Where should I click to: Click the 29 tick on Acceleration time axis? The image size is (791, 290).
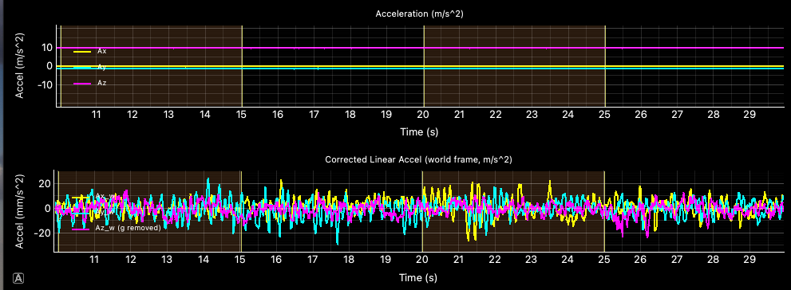(x=749, y=115)
